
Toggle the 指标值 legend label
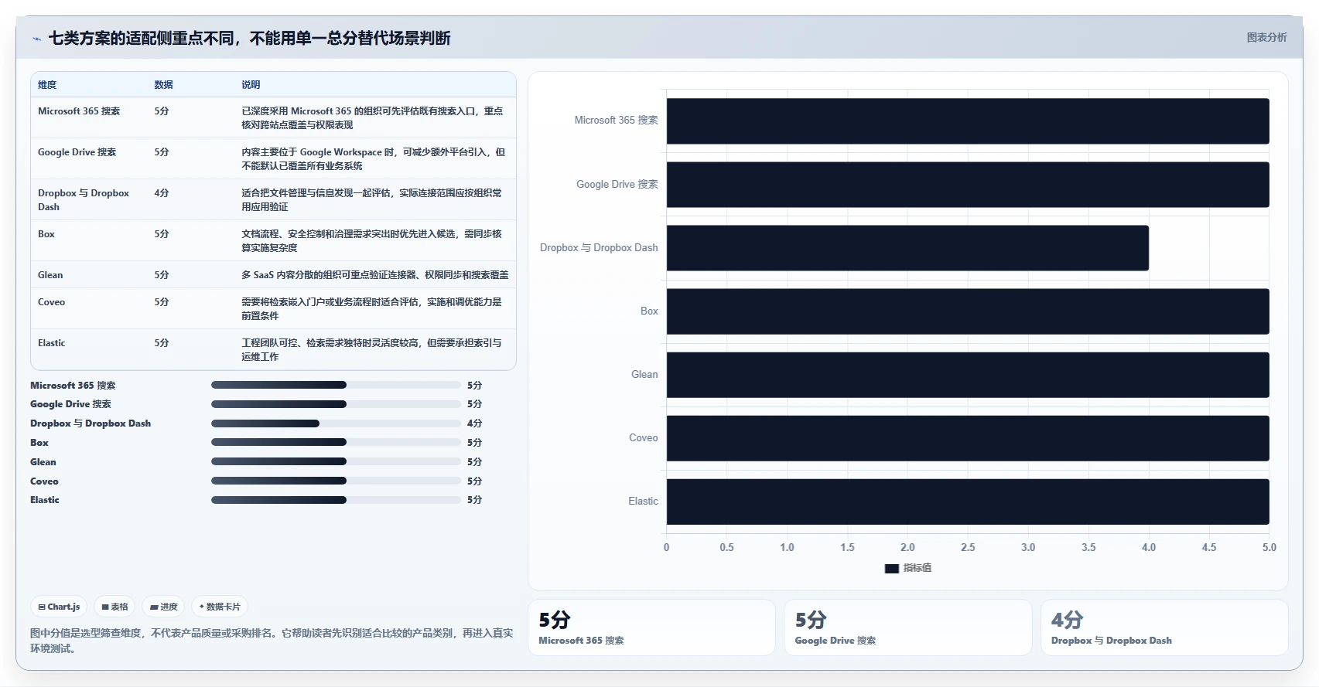[917, 568]
